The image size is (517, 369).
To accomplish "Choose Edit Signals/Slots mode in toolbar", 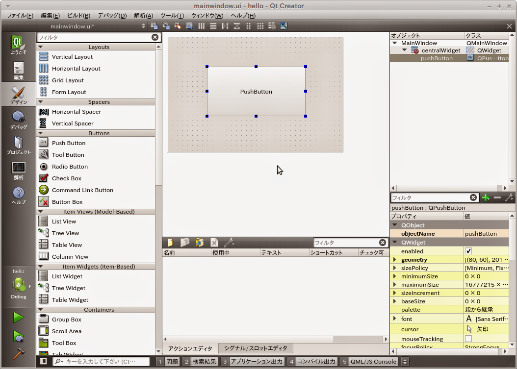I will click(166, 26).
